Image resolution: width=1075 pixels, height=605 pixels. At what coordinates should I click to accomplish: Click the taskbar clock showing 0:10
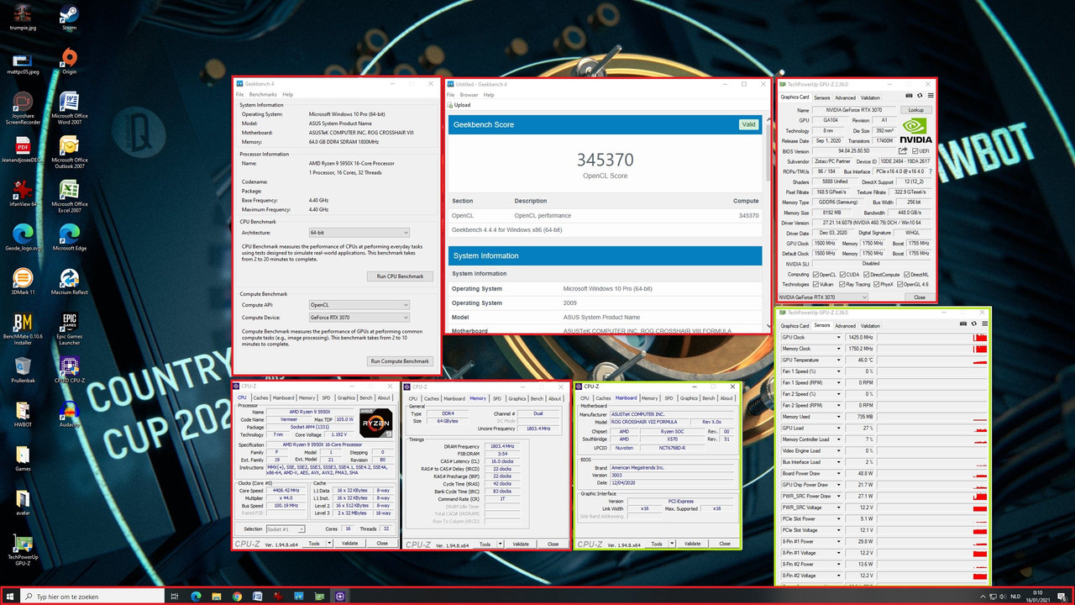(x=1038, y=597)
